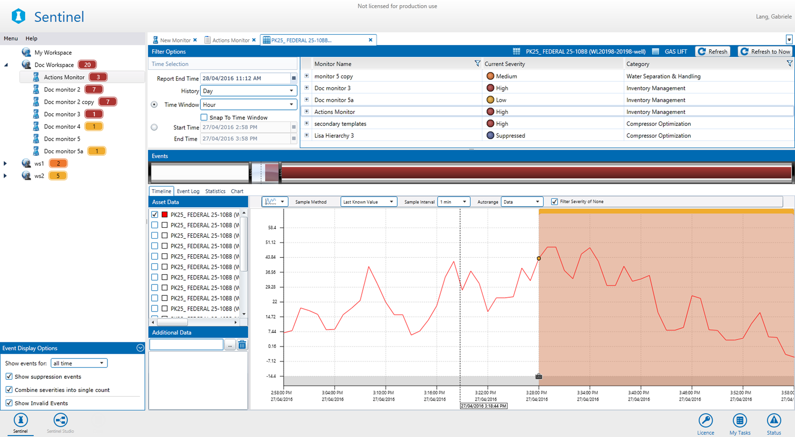Click the red color swatch of first asset
Screen dimensions: 795x437
click(x=165, y=214)
